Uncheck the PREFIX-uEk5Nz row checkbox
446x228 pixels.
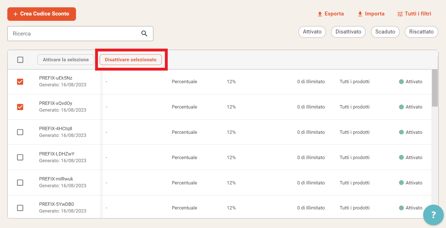[x=20, y=82]
